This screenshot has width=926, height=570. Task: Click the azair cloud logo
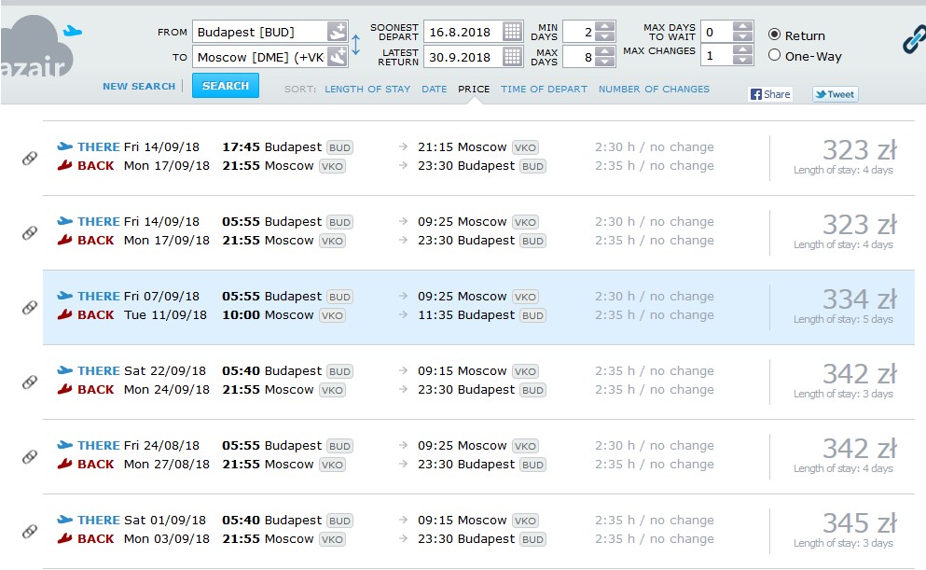point(36,49)
